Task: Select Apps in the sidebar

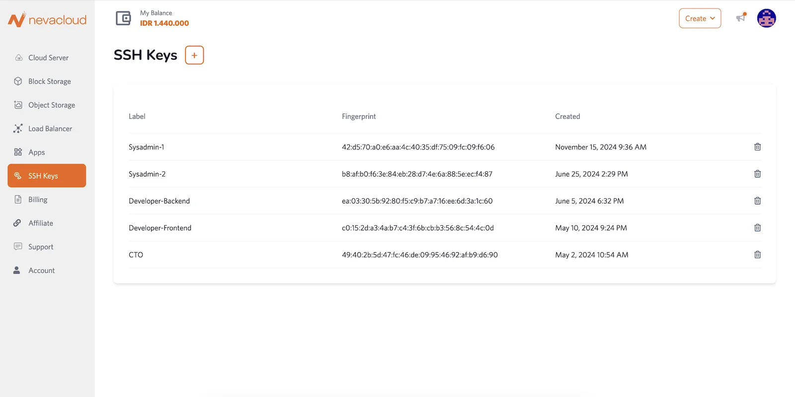Action: point(36,152)
